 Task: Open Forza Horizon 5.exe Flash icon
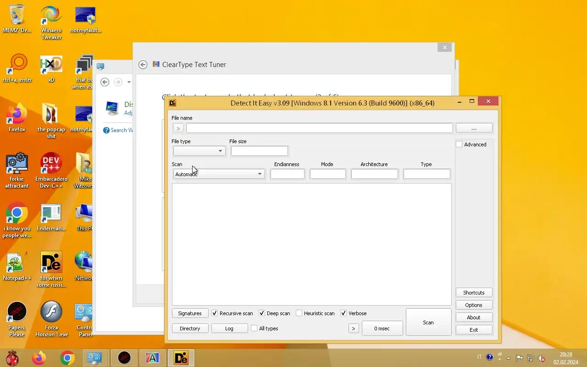tap(51, 319)
